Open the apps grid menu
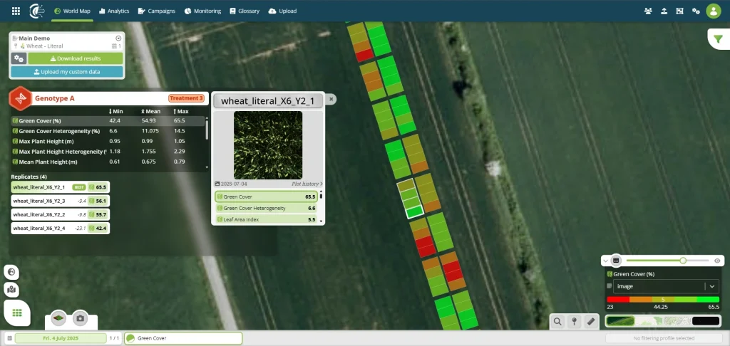Viewport: 730px width, 346px height. [16, 11]
